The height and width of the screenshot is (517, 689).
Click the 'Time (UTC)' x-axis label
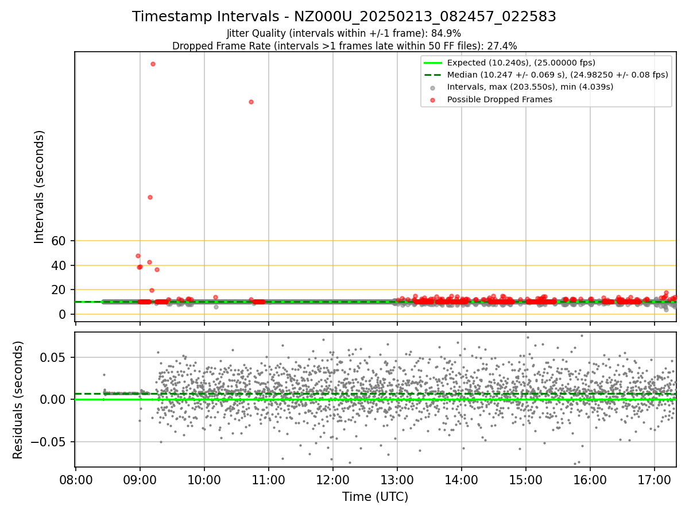click(376, 497)
